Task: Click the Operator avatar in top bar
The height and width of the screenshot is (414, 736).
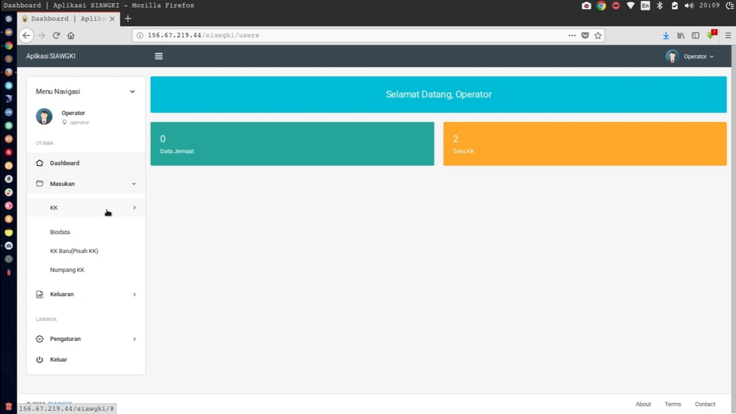Action: point(672,56)
